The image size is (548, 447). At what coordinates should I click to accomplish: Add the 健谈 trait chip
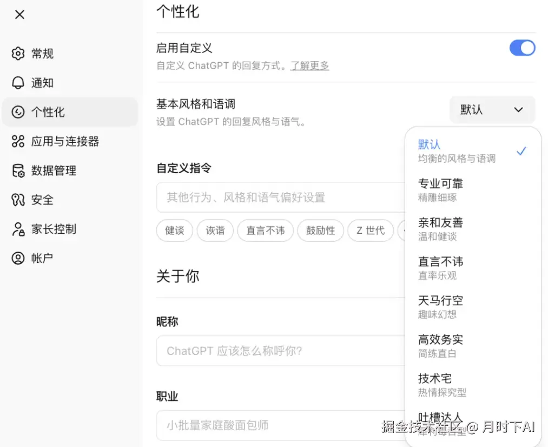[x=174, y=231]
